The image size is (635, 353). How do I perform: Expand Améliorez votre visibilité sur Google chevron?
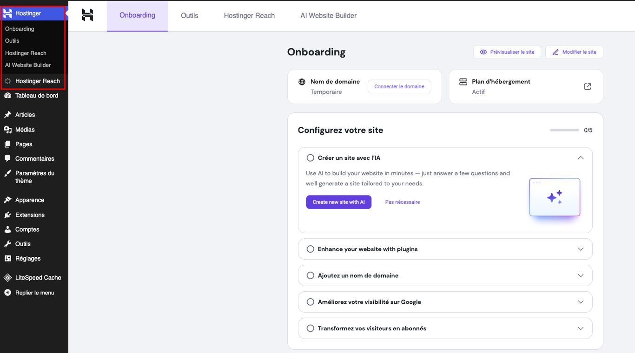(581, 302)
